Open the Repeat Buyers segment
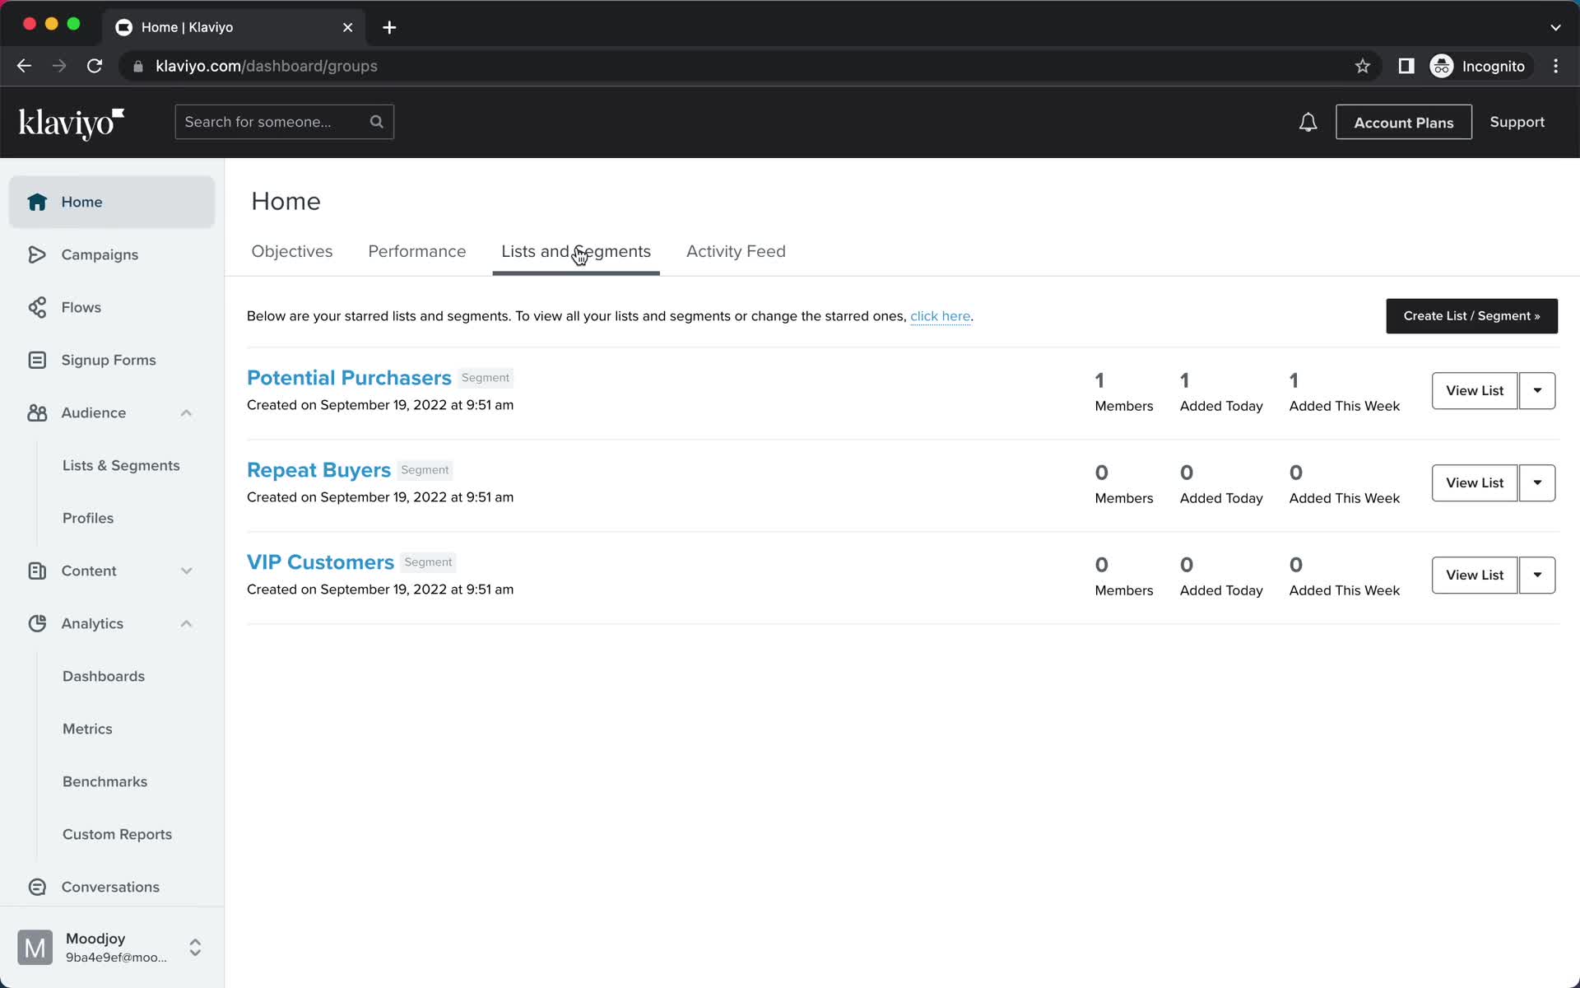The width and height of the screenshot is (1580, 988). point(318,470)
